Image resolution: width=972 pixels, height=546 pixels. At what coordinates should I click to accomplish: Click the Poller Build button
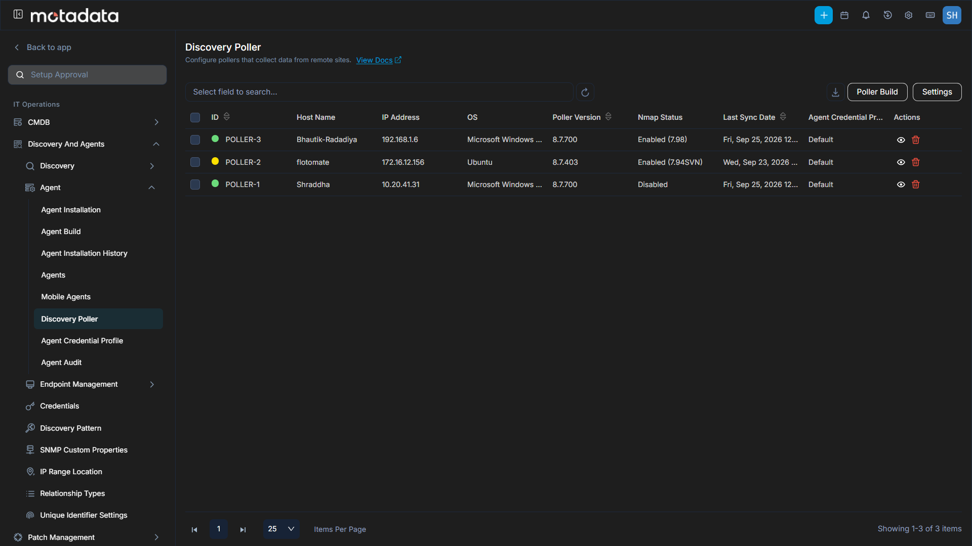pyautogui.click(x=877, y=92)
